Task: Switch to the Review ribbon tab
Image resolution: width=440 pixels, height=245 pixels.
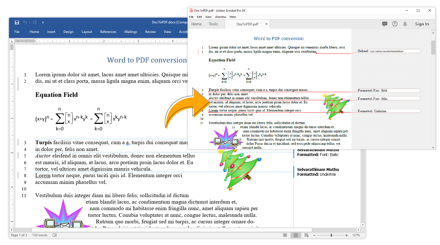Action: click(x=150, y=32)
